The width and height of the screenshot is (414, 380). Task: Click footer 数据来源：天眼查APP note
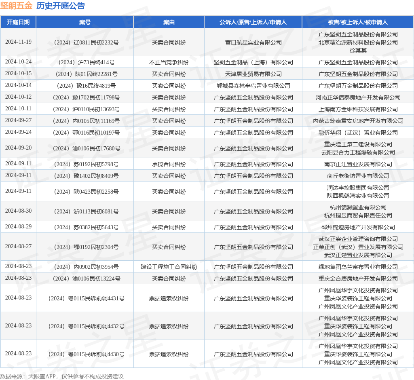pyautogui.click(x=62, y=376)
